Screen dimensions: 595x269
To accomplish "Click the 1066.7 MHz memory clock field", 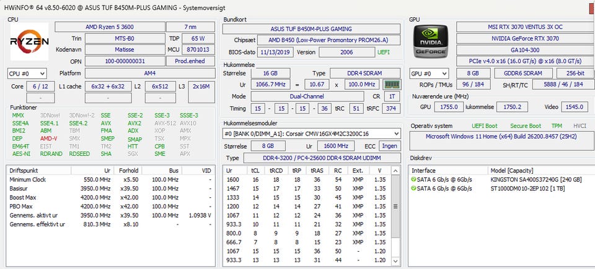I will tap(271, 85).
